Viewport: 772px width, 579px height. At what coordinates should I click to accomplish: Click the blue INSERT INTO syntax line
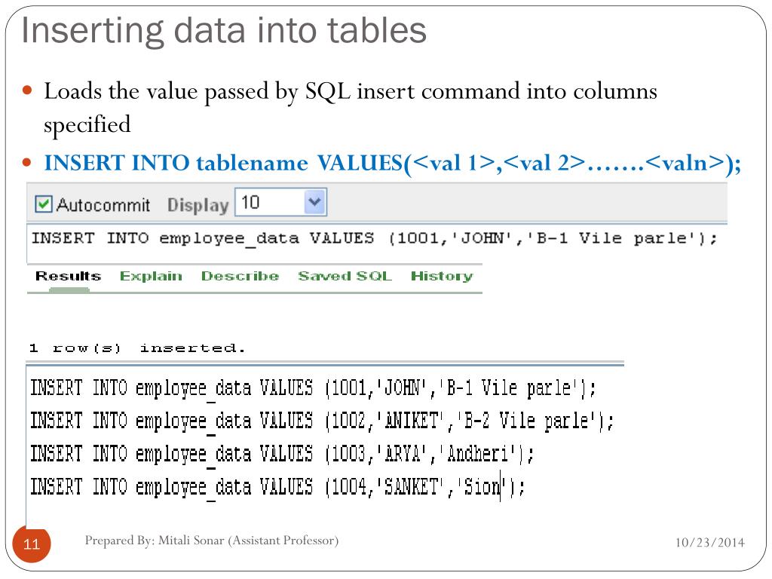[392, 163]
